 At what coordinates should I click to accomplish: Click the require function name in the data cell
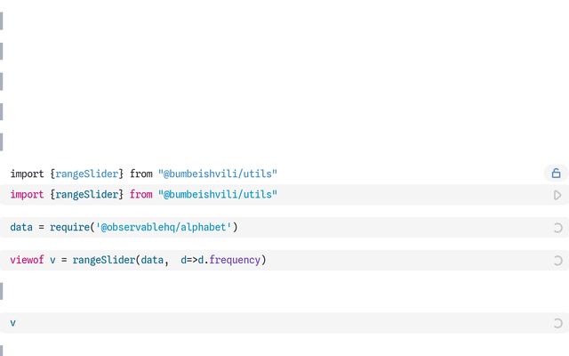(68, 228)
